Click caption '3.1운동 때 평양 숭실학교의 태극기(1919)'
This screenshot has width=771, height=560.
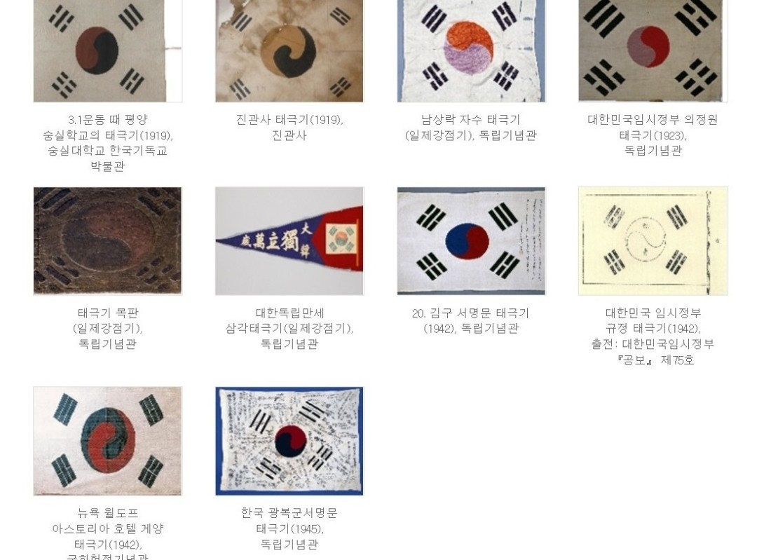pyautogui.click(x=108, y=128)
